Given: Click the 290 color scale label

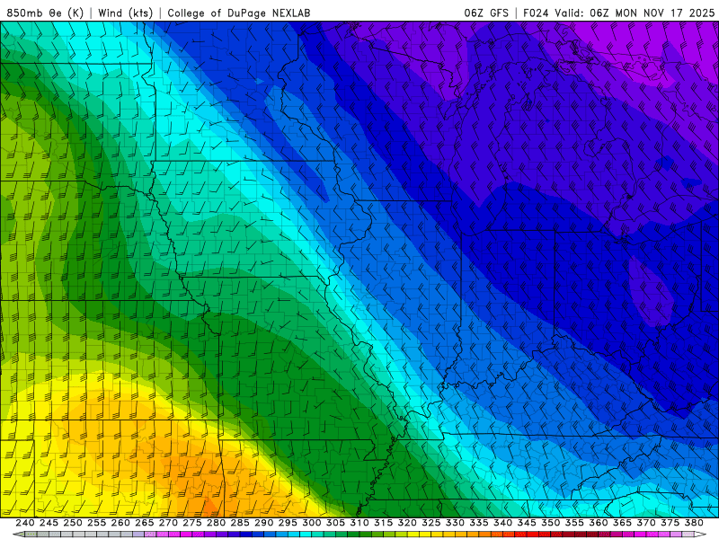Looking at the screenshot, I should [x=263, y=523].
